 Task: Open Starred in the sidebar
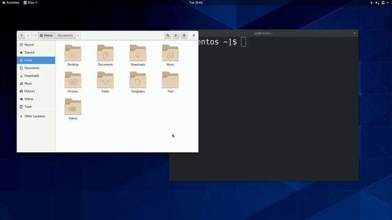click(36, 53)
